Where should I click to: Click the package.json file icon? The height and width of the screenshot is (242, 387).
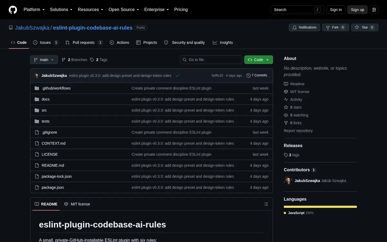(37, 187)
